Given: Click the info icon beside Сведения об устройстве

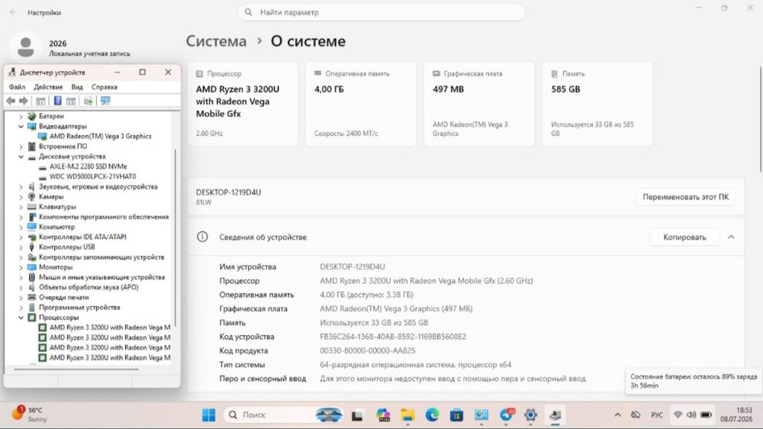Looking at the screenshot, I should pyautogui.click(x=202, y=237).
